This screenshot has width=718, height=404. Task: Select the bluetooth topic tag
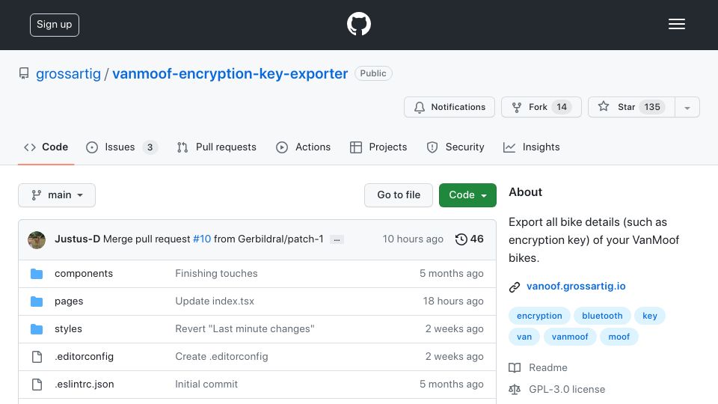602,316
